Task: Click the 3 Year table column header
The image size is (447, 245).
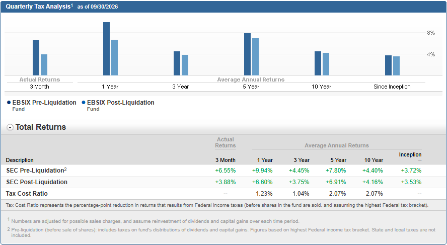Action: click(x=302, y=160)
